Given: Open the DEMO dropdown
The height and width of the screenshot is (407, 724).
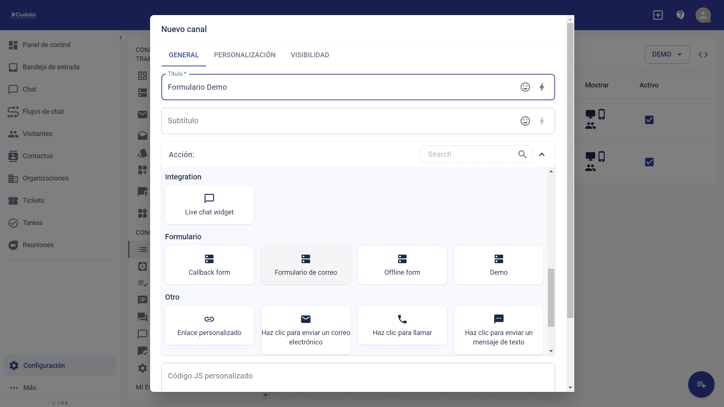Looking at the screenshot, I should [x=667, y=55].
